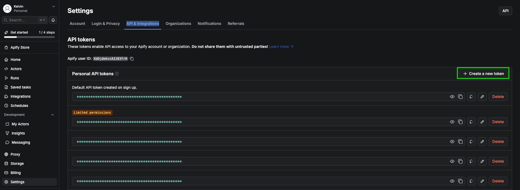520x190 pixels.
Task: Delete the third token in the list
Action: [x=498, y=142]
